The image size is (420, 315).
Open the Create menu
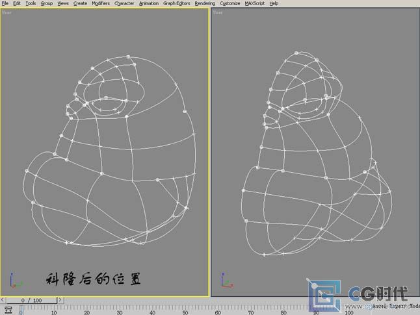click(80, 3)
